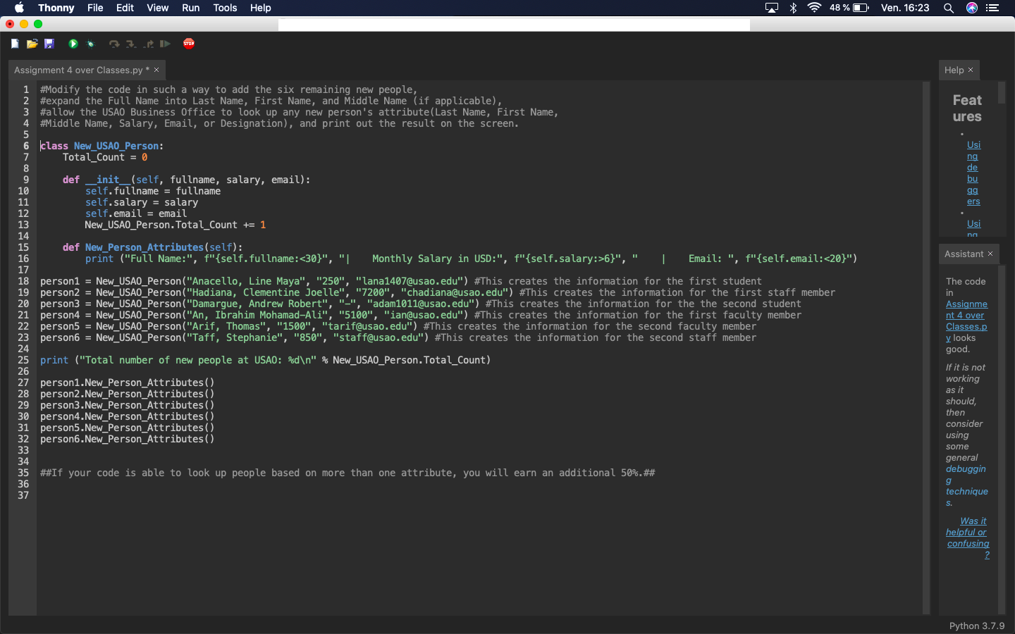Screen dimensions: 1015x634
Task: Open the Help menu in the menu bar
Action: pyautogui.click(x=260, y=8)
